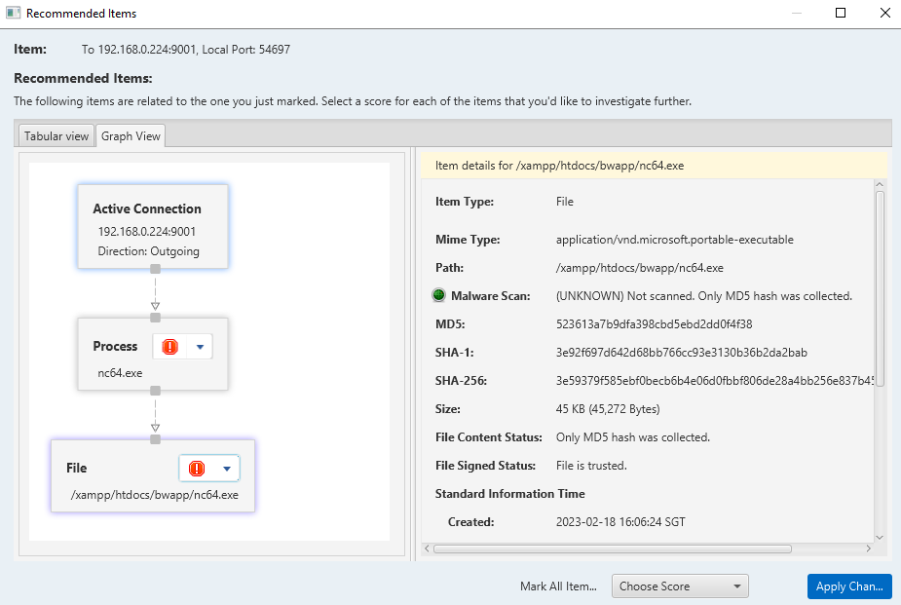The height and width of the screenshot is (605, 901).
Task: Select the Active Connection node in the graph
Action: 153,226
